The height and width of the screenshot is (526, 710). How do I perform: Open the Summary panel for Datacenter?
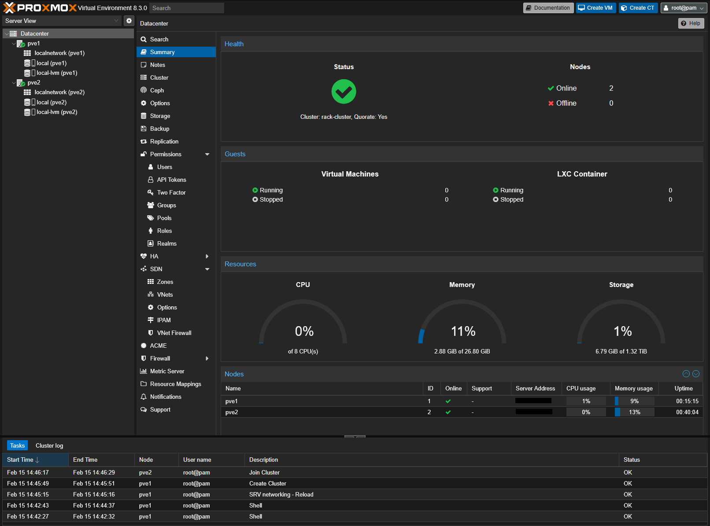pos(163,52)
